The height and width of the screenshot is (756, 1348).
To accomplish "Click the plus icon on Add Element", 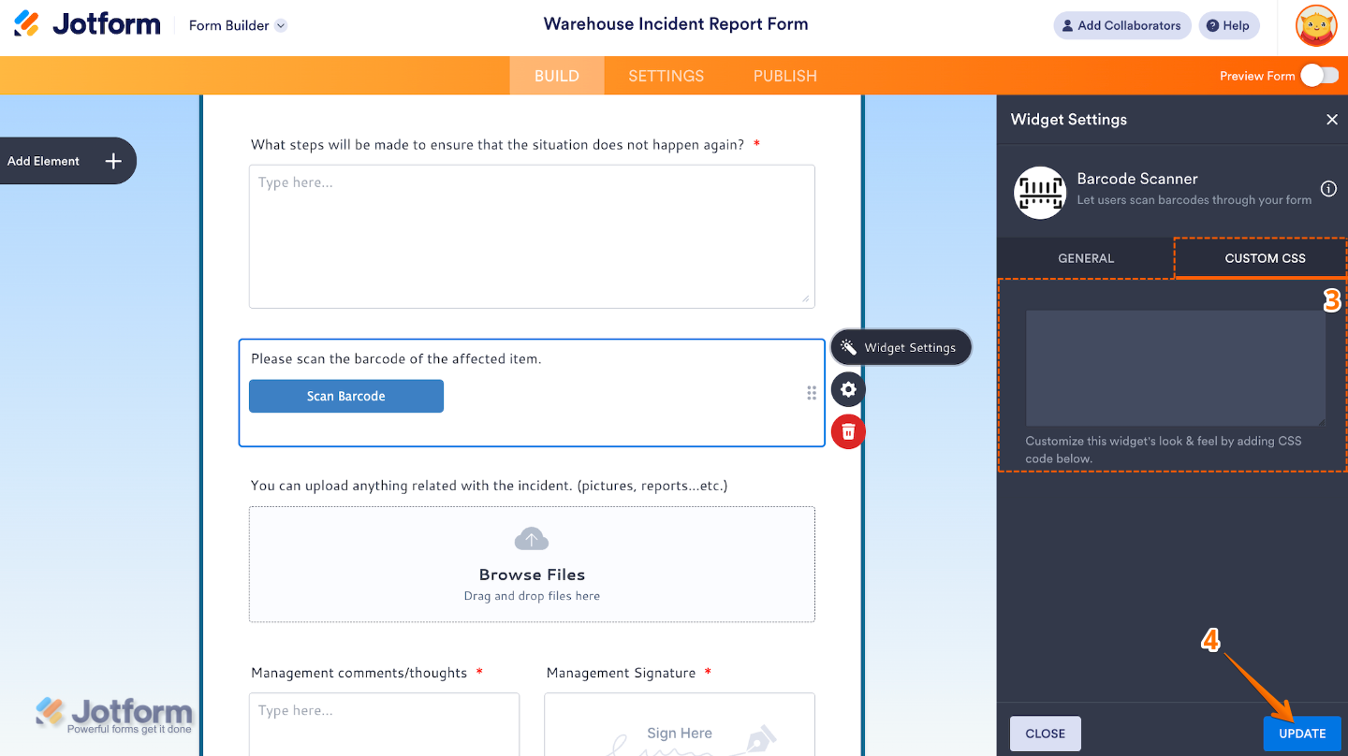I will [113, 161].
